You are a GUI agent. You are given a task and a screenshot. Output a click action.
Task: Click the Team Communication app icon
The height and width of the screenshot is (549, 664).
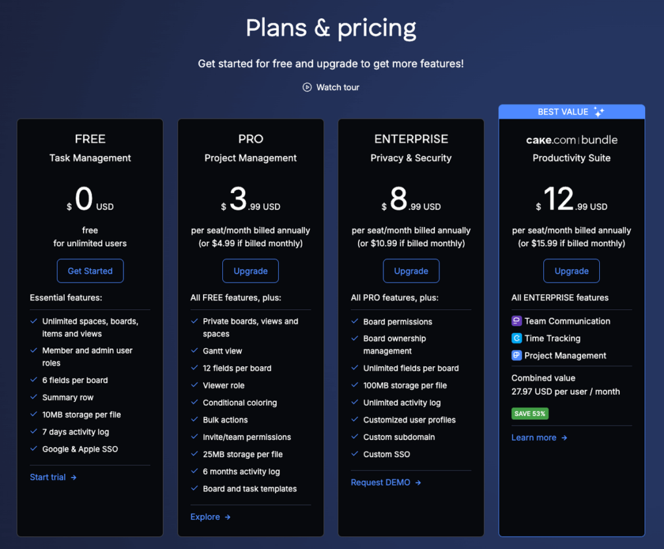pyautogui.click(x=516, y=321)
